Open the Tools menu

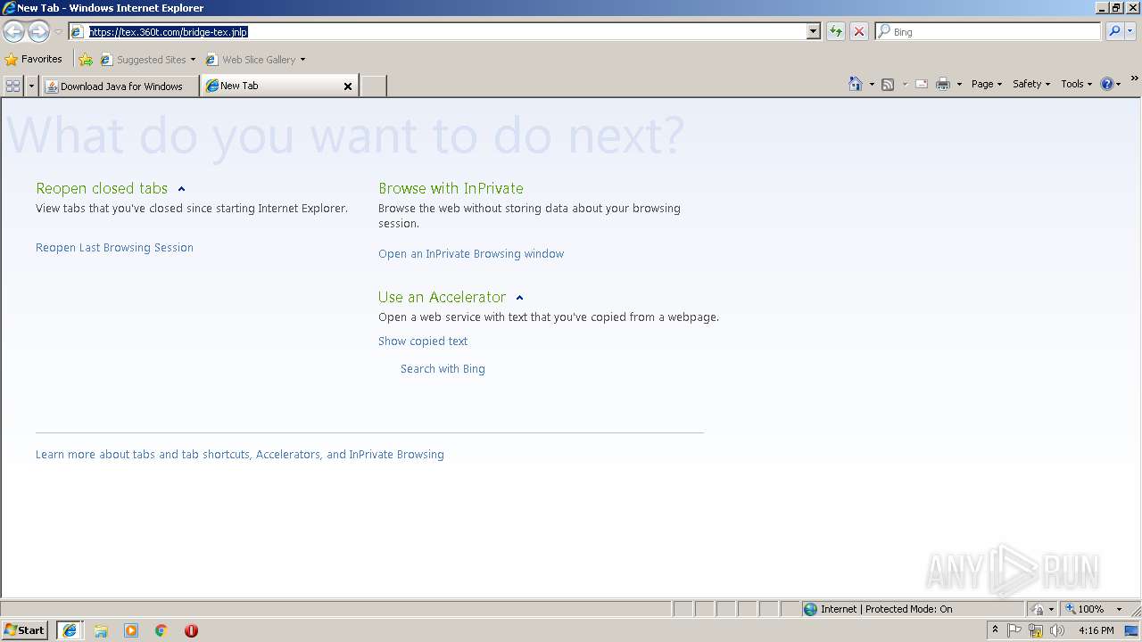point(1076,84)
